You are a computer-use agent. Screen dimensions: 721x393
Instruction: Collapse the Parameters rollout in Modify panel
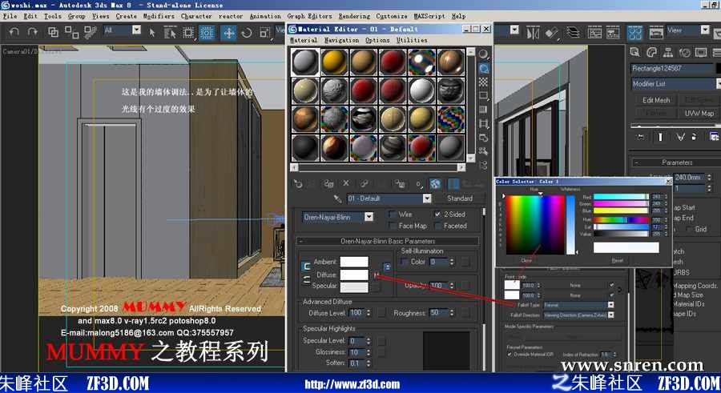677,162
